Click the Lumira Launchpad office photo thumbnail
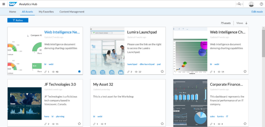The height and width of the screenshot is (127, 265). click(107, 51)
